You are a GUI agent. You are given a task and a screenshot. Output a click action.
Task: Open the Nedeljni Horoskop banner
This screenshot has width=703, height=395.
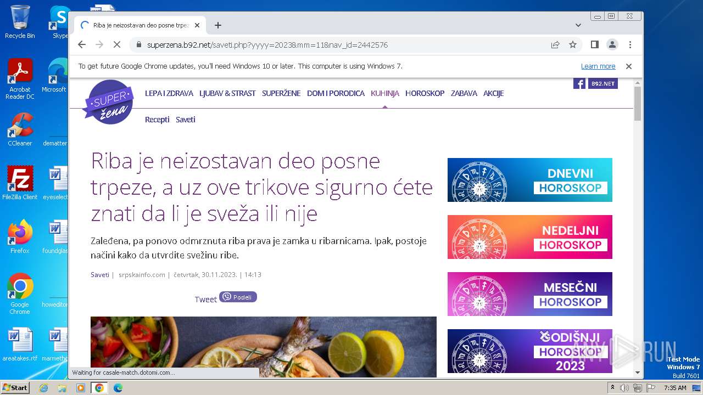coord(530,237)
